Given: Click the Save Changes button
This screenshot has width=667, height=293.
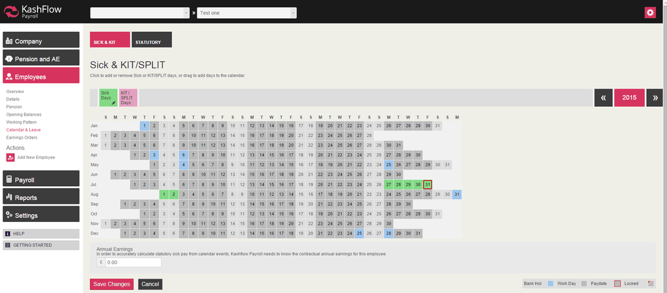Looking at the screenshot, I should 111,284.
